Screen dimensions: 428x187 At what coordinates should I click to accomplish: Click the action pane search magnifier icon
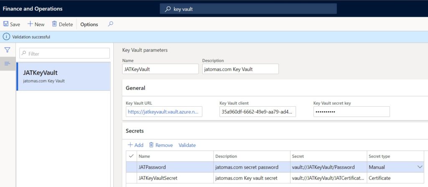click(x=110, y=24)
